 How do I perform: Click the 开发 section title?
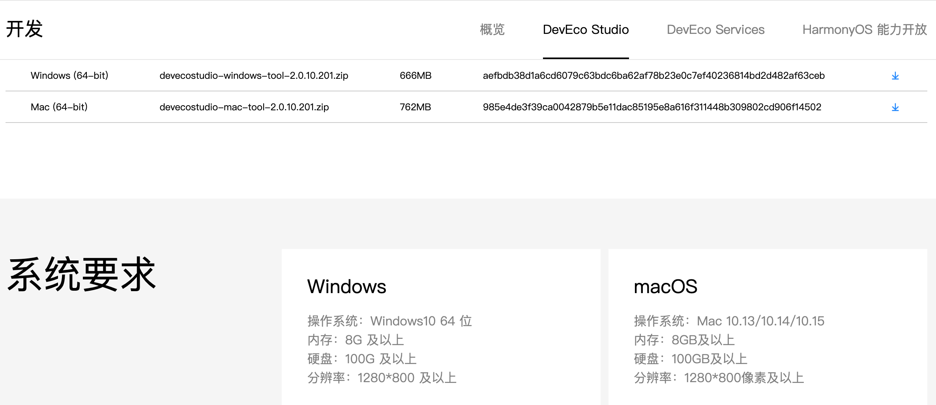click(24, 29)
